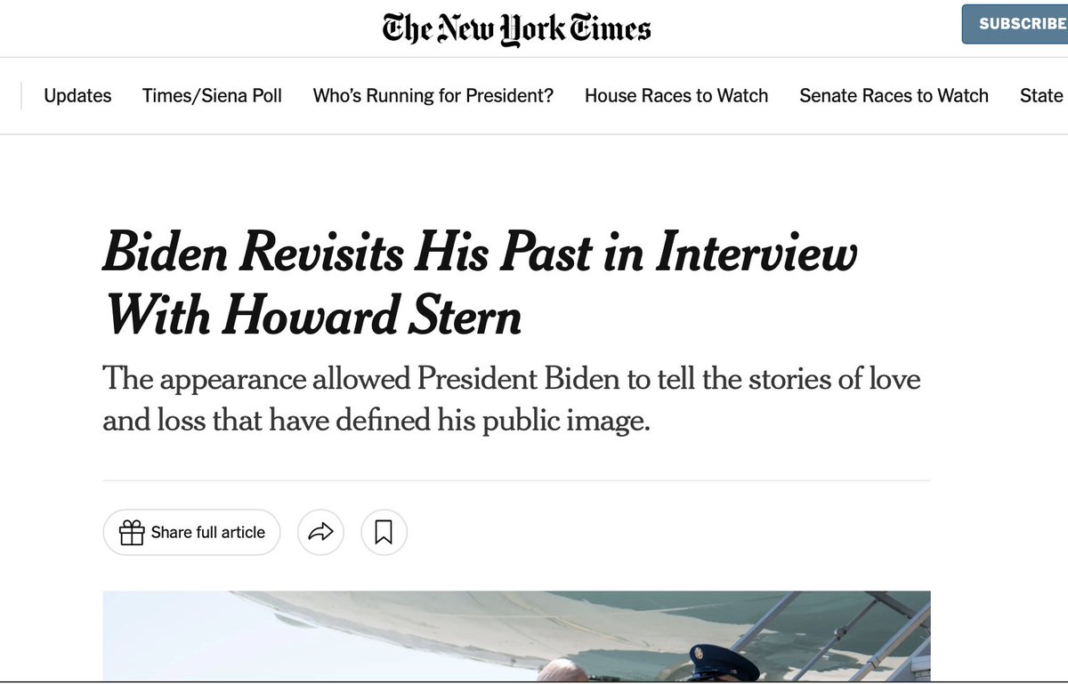
Task: Click the Share full article button label
Action: click(x=208, y=533)
